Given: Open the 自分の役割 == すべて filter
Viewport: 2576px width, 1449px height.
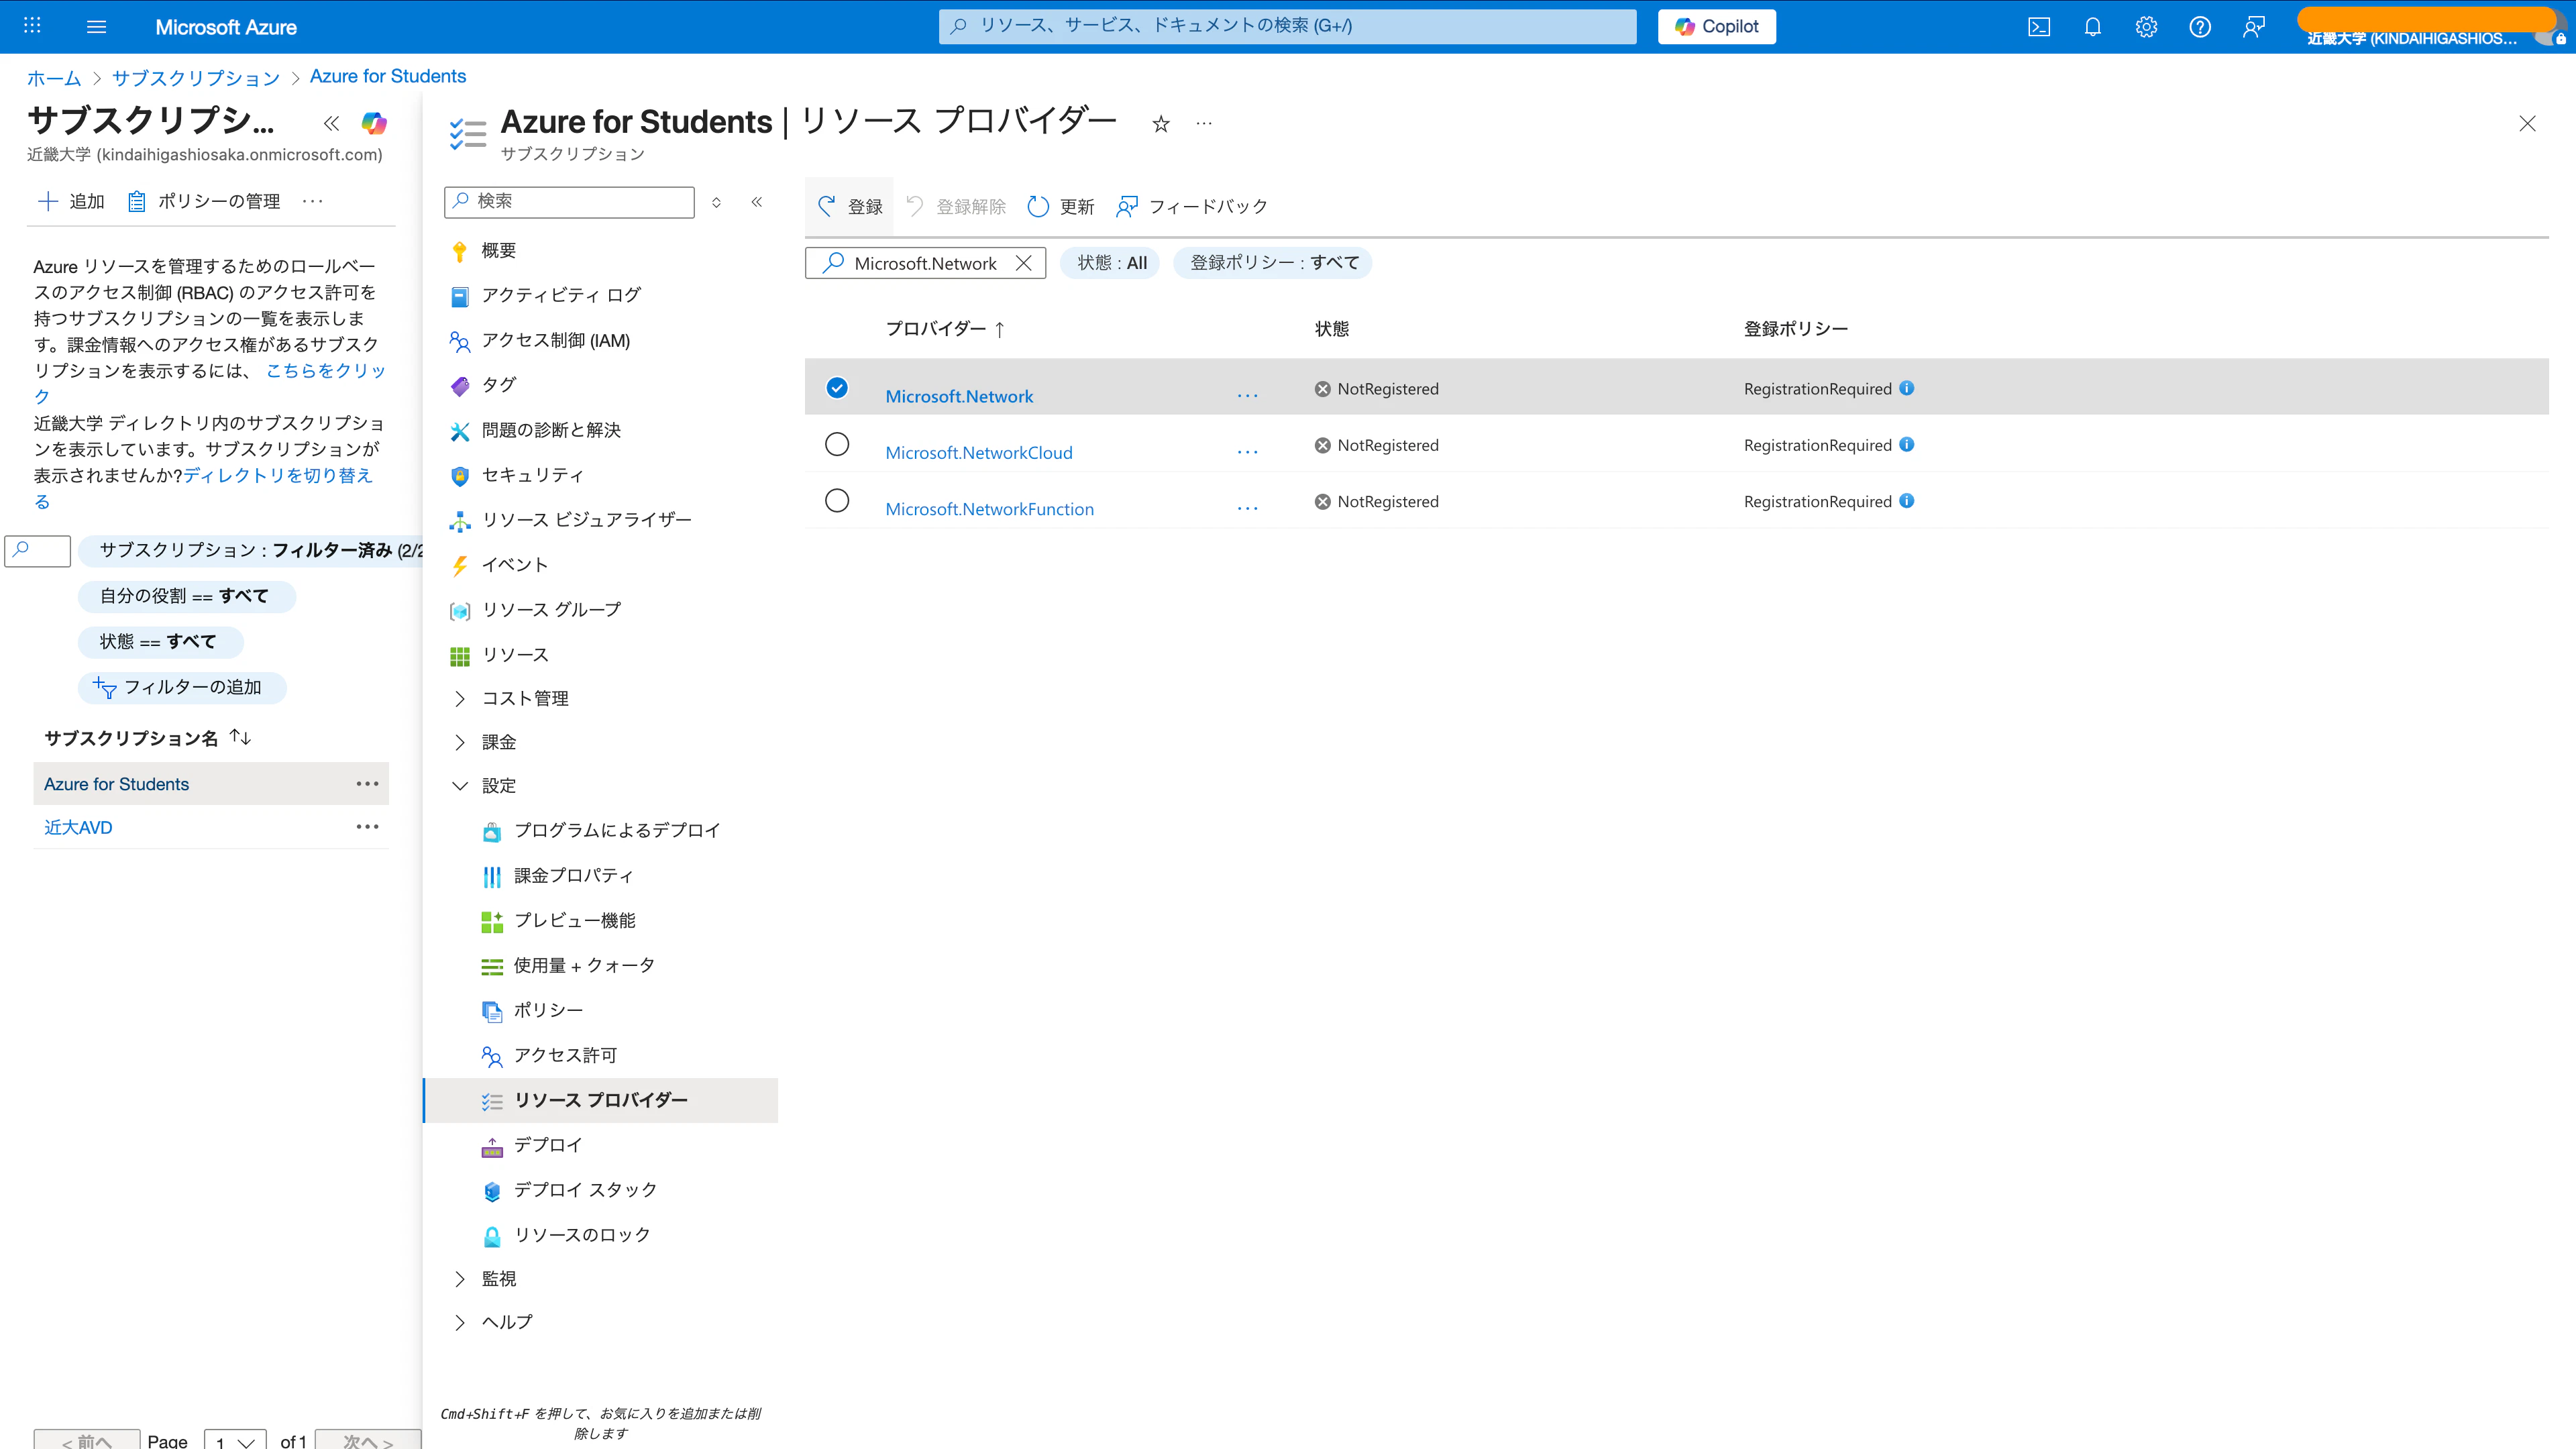Looking at the screenshot, I should click(186, 596).
